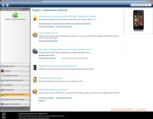Click the PopCorn Movie Portal popcorn icon
This screenshot has width=153, height=119.
(x=35, y=35)
